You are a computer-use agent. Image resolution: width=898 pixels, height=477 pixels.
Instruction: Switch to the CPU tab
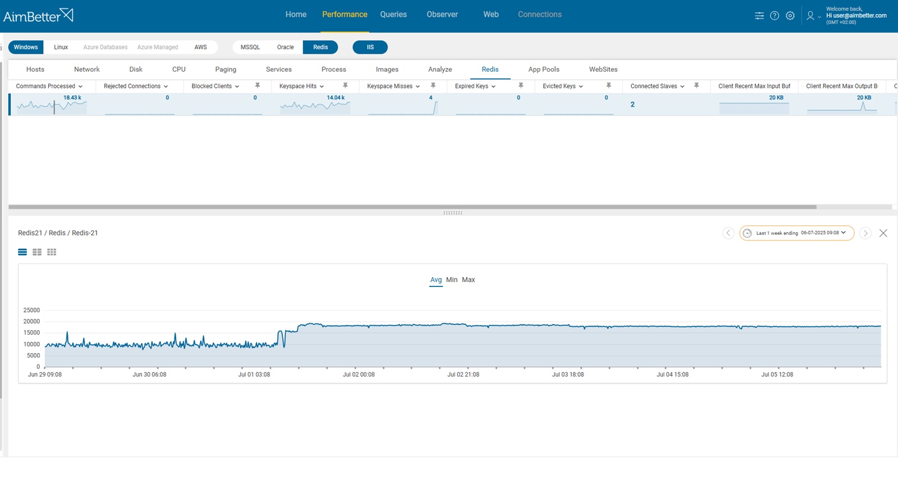tap(179, 70)
